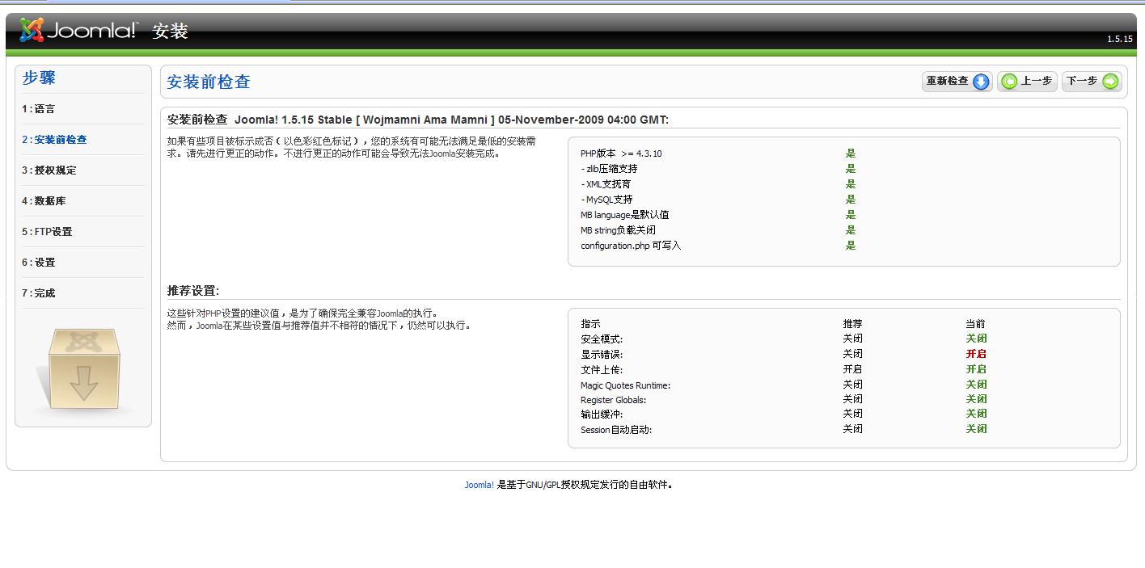
Task: Select step 4 : 数据库
Action: (x=44, y=201)
